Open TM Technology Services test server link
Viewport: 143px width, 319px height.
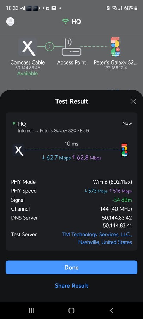click(x=97, y=238)
